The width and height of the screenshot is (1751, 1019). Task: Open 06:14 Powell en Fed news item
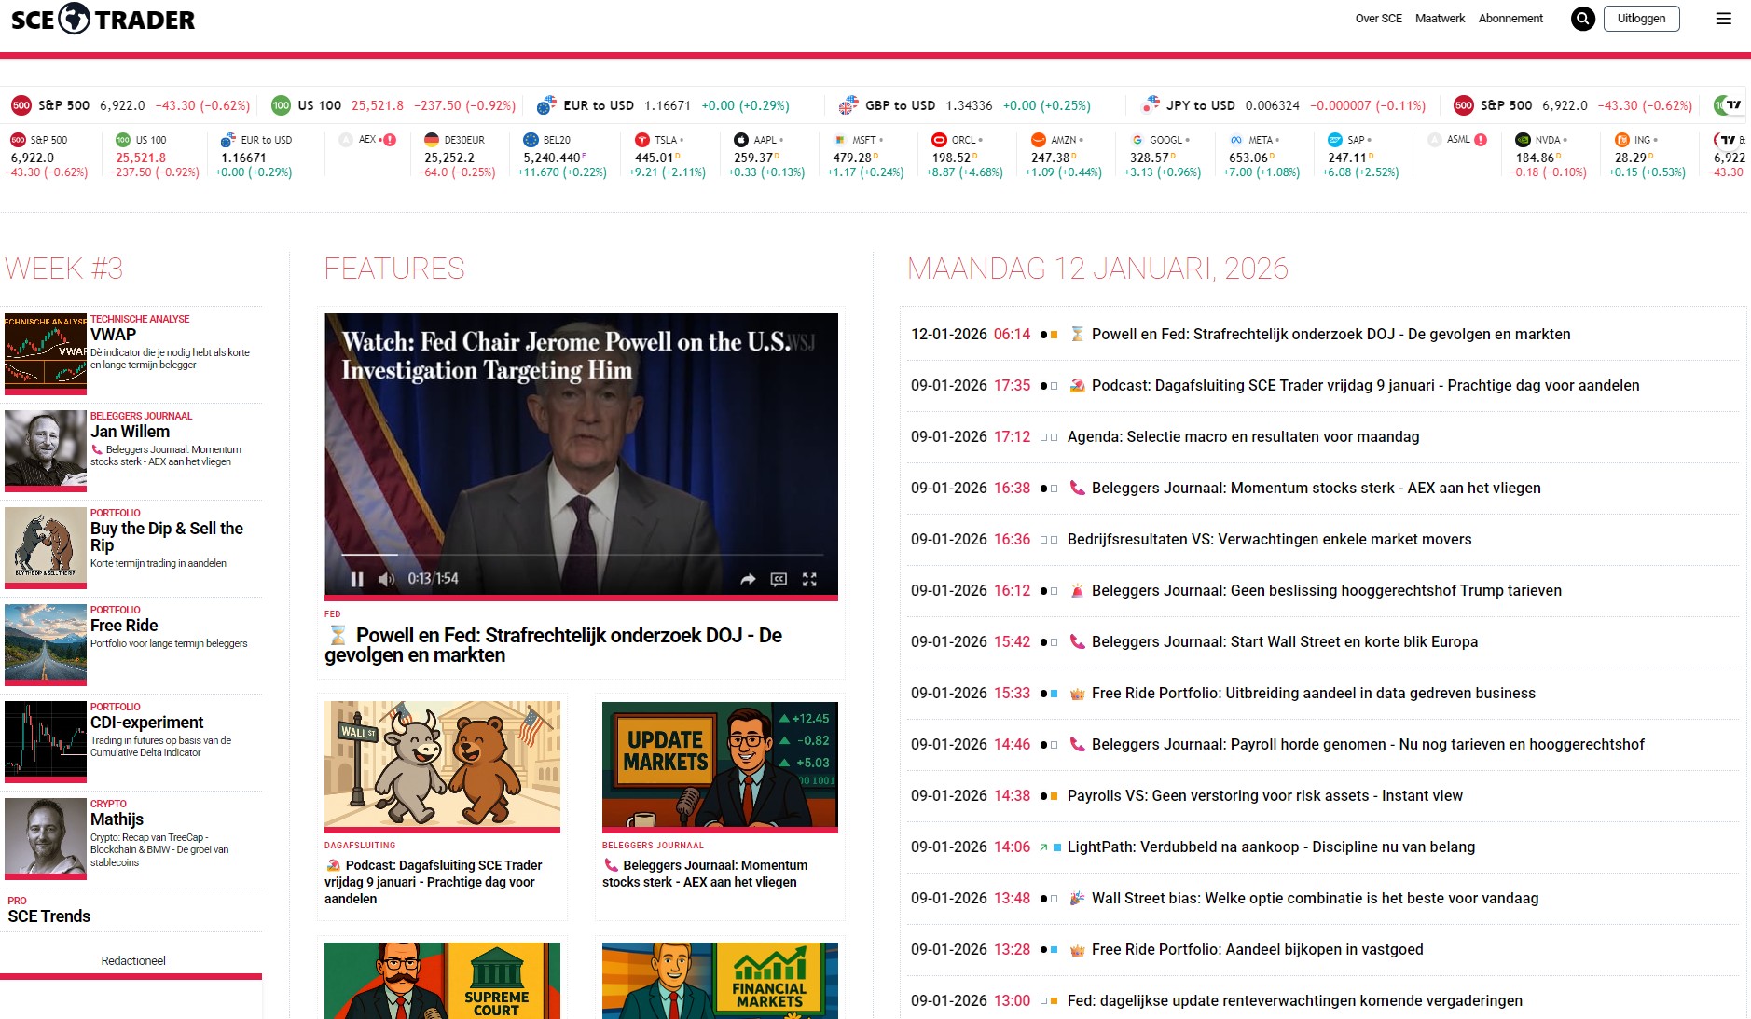pyautogui.click(x=1330, y=335)
